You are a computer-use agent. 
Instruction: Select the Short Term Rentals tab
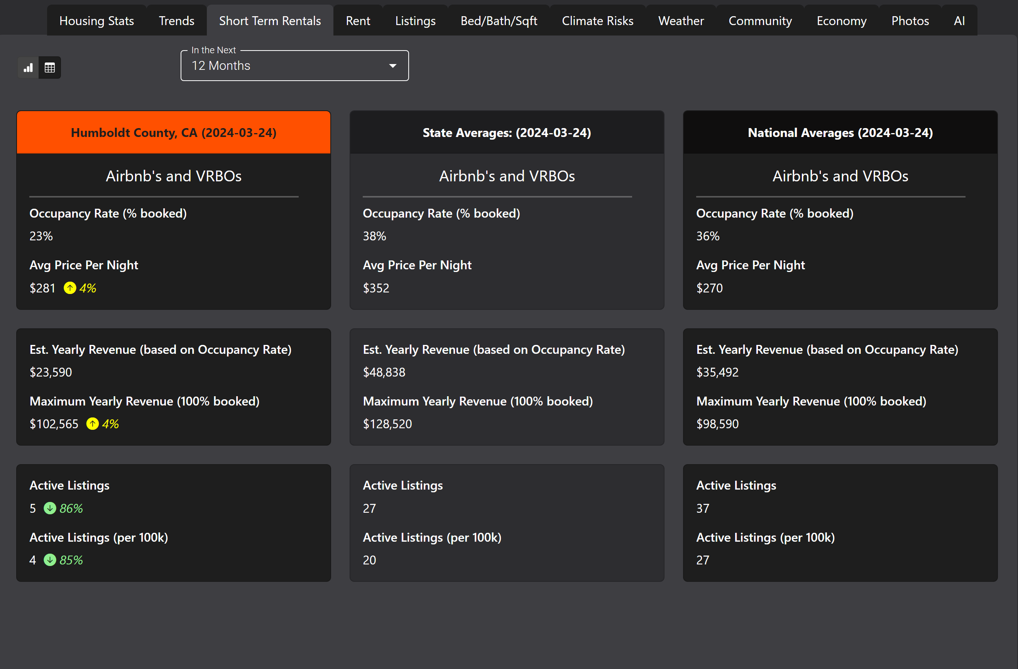270,20
